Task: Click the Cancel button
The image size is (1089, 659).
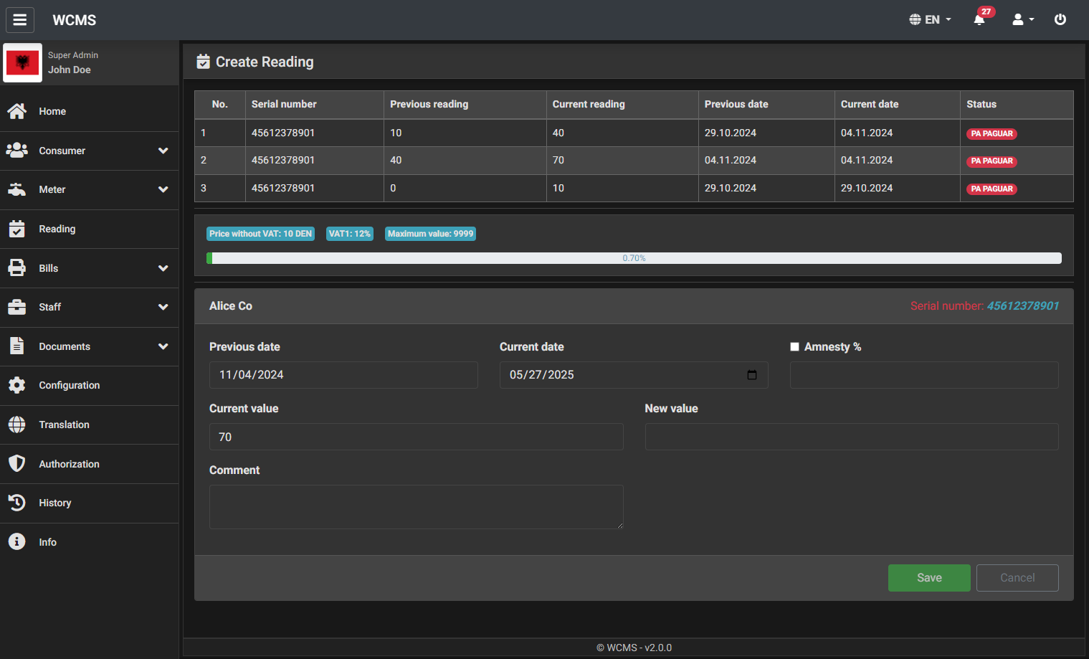Action: (x=1017, y=578)
